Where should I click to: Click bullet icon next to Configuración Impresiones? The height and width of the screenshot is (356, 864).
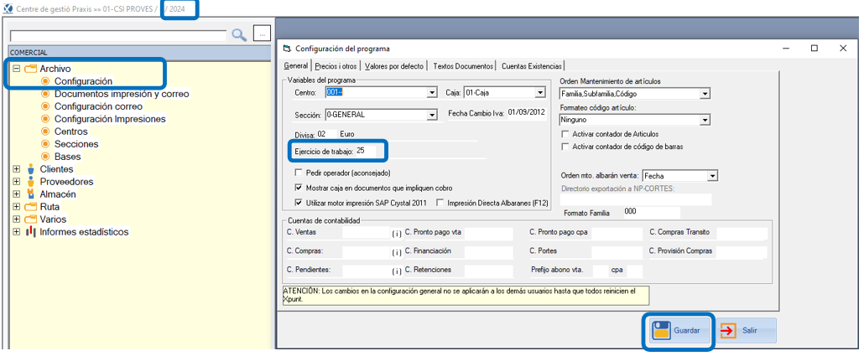tap(46, 119)
